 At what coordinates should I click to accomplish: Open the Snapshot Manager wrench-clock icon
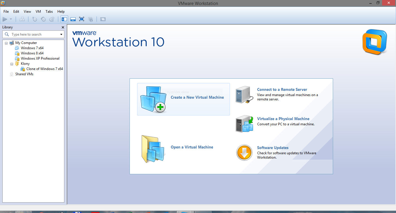pyautogui.click(x=52, y=19)
